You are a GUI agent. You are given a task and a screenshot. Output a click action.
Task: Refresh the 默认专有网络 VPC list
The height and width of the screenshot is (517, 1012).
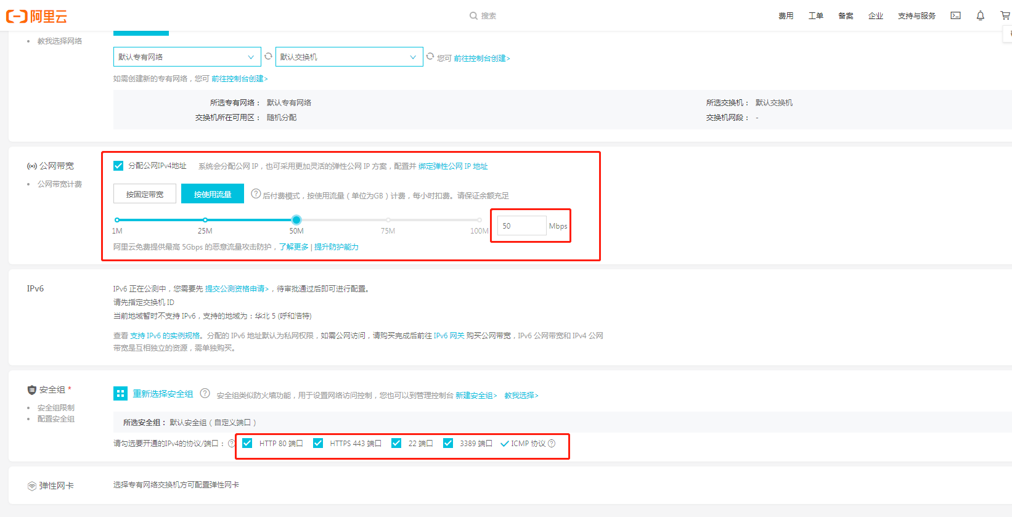pyautogui.click(x=268, y=56)
